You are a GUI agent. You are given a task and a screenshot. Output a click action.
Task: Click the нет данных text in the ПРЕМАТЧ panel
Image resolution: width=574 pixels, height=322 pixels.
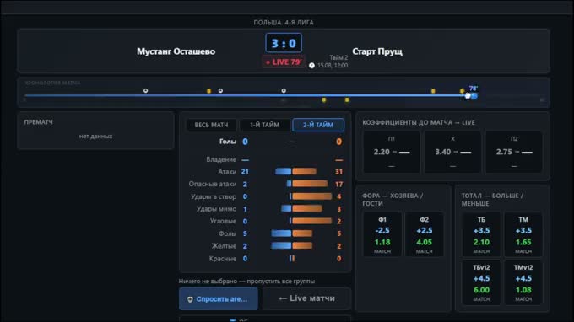tap(96, 137)
